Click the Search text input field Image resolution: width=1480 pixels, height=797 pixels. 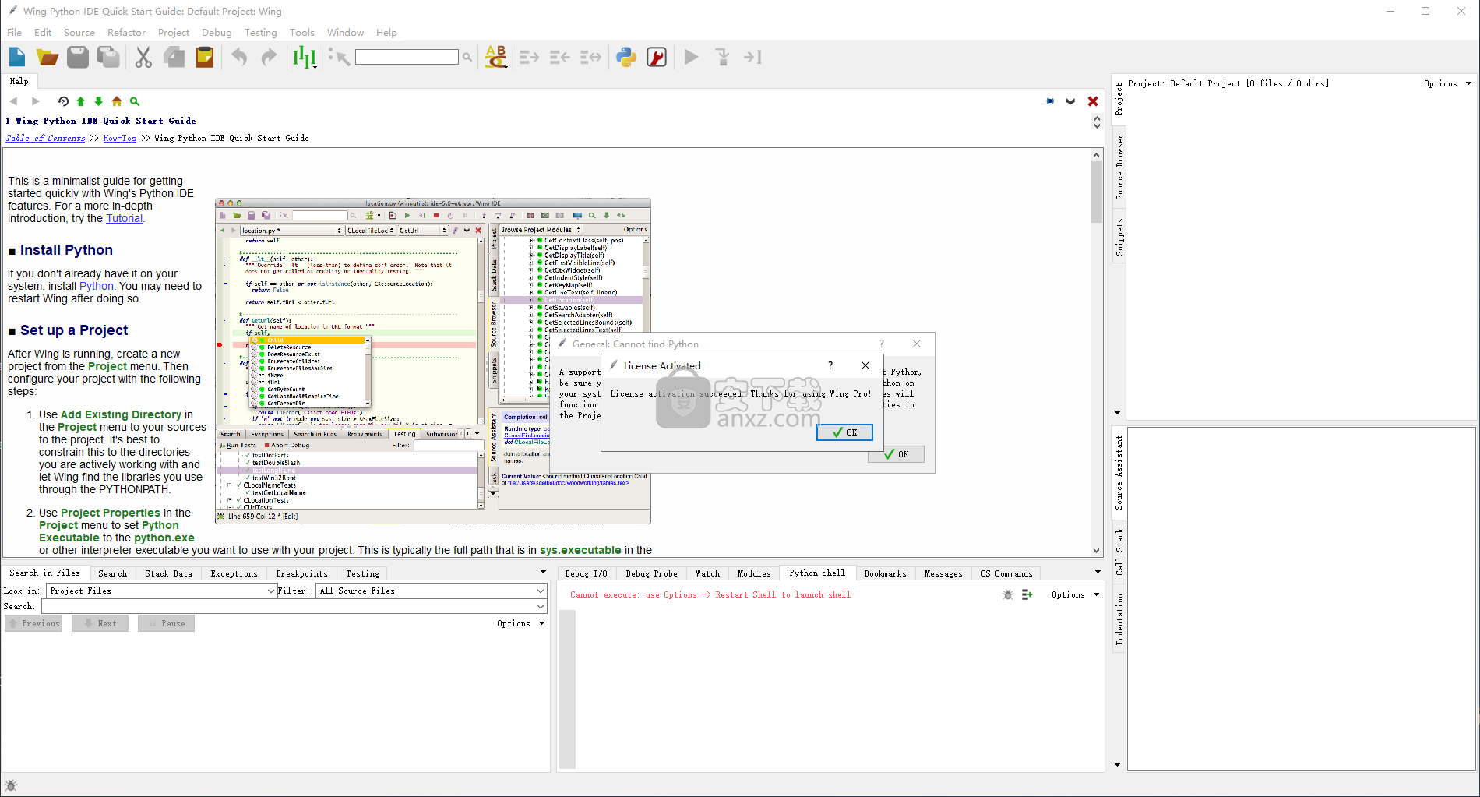click(x=288, y=606)
